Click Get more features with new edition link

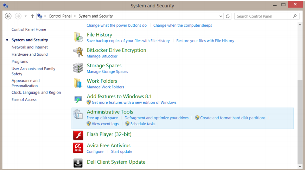[x=134, y=102]
